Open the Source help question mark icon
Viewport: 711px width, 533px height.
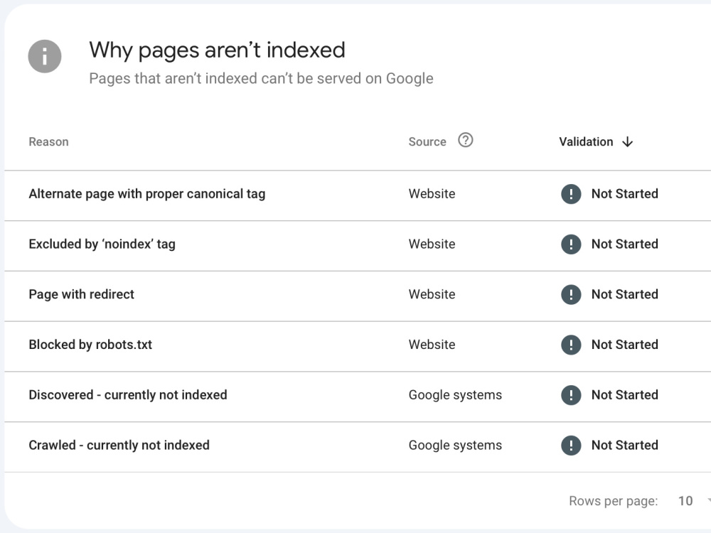[465, 140]
